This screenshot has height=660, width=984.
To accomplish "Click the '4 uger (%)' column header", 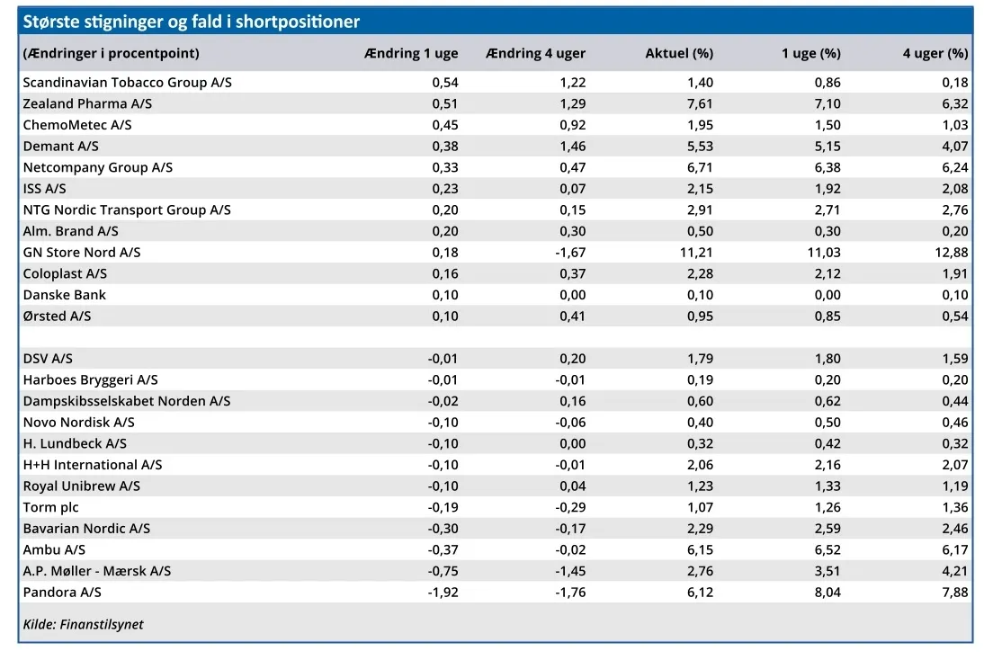I will tap(935, 53).
